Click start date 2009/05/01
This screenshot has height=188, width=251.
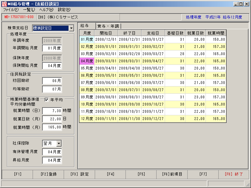(x=106, y=76)
